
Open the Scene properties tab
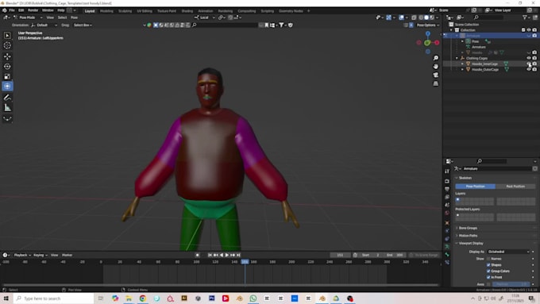[x=447, y=205]
